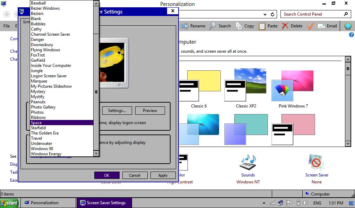The width and height of the screenshot is (355, 208).
Task: Choose Ribbons screen saver
Action: click(62, 118)
